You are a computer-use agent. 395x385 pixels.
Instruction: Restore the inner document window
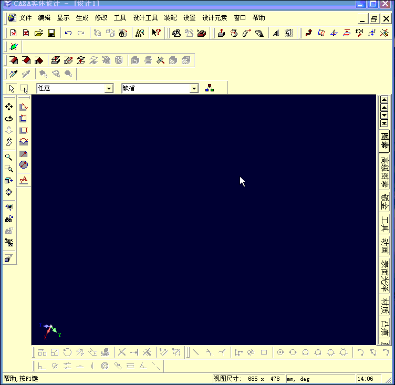point(374,18)
